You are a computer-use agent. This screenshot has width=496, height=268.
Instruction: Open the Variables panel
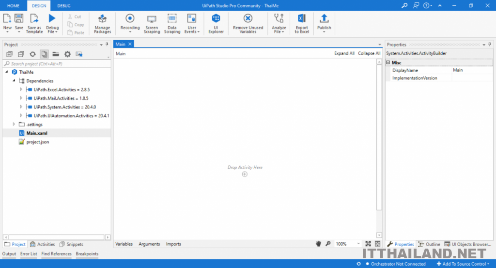124,244
